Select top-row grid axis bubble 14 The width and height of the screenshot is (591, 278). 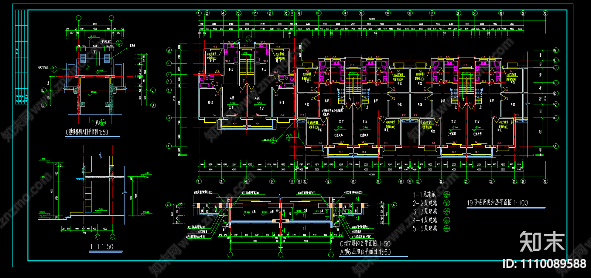(318, 13)
